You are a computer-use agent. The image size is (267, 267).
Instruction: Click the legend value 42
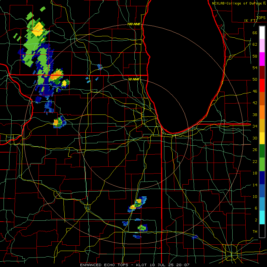click(x=255, y=103)
